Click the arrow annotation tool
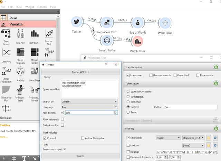Image resolution: width=221 pixels, height=161 pixels. (x=35, y=159)
